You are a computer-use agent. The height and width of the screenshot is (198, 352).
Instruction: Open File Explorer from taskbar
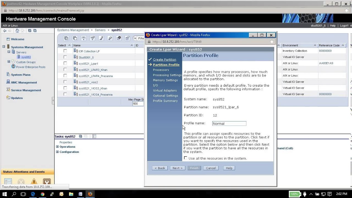(x=71, y=194)
